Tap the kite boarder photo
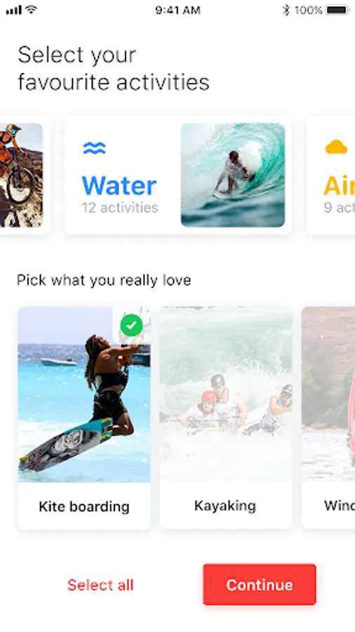The image size is (355, 632). click(x=84, y=394)
